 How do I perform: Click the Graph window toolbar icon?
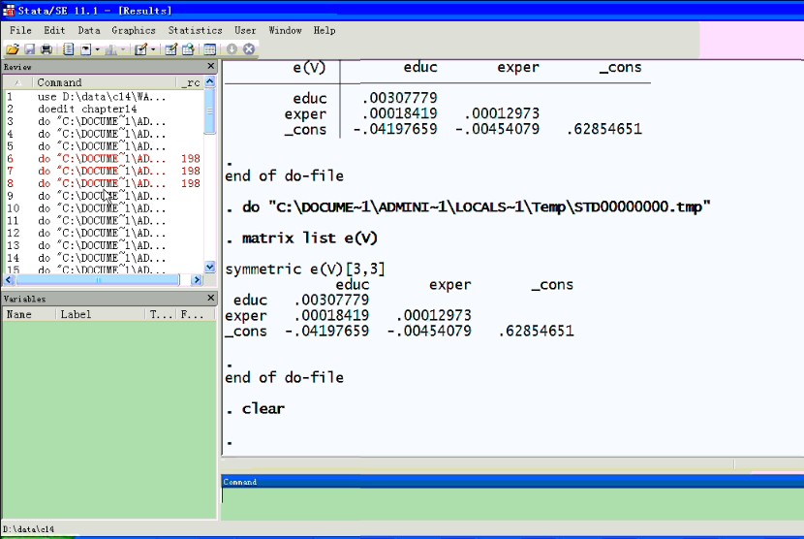110,49
